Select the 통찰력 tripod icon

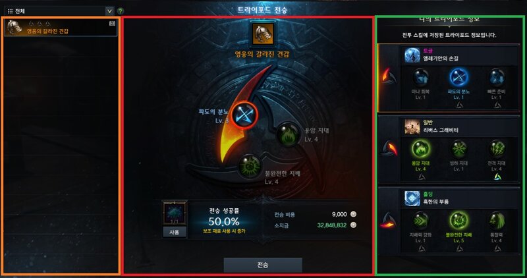(497, 221)
